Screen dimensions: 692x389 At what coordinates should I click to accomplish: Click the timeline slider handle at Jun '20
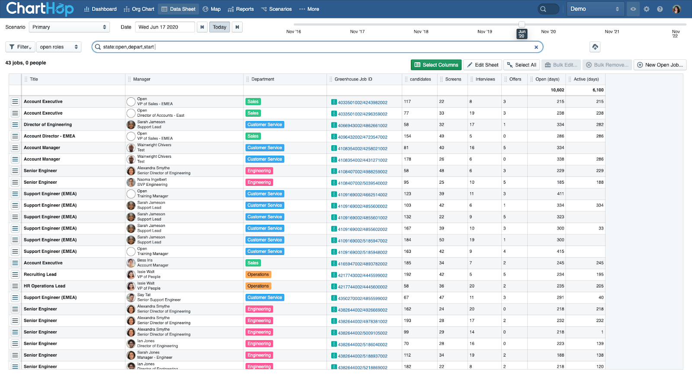(522, 25)
